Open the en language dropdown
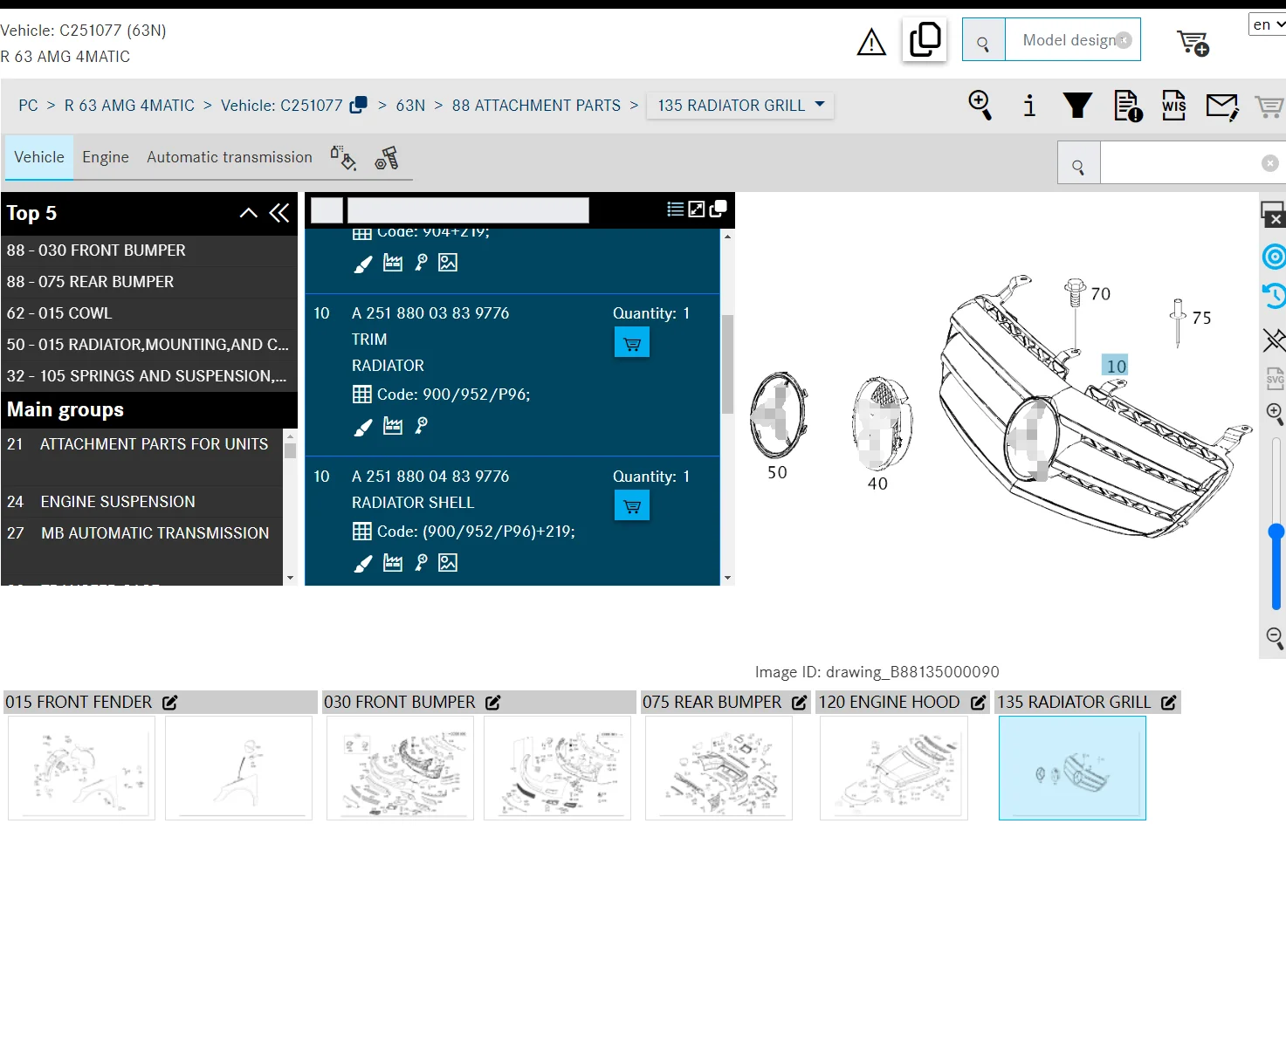This screenshot has height=1050, width=1286. coord(1268,24)
